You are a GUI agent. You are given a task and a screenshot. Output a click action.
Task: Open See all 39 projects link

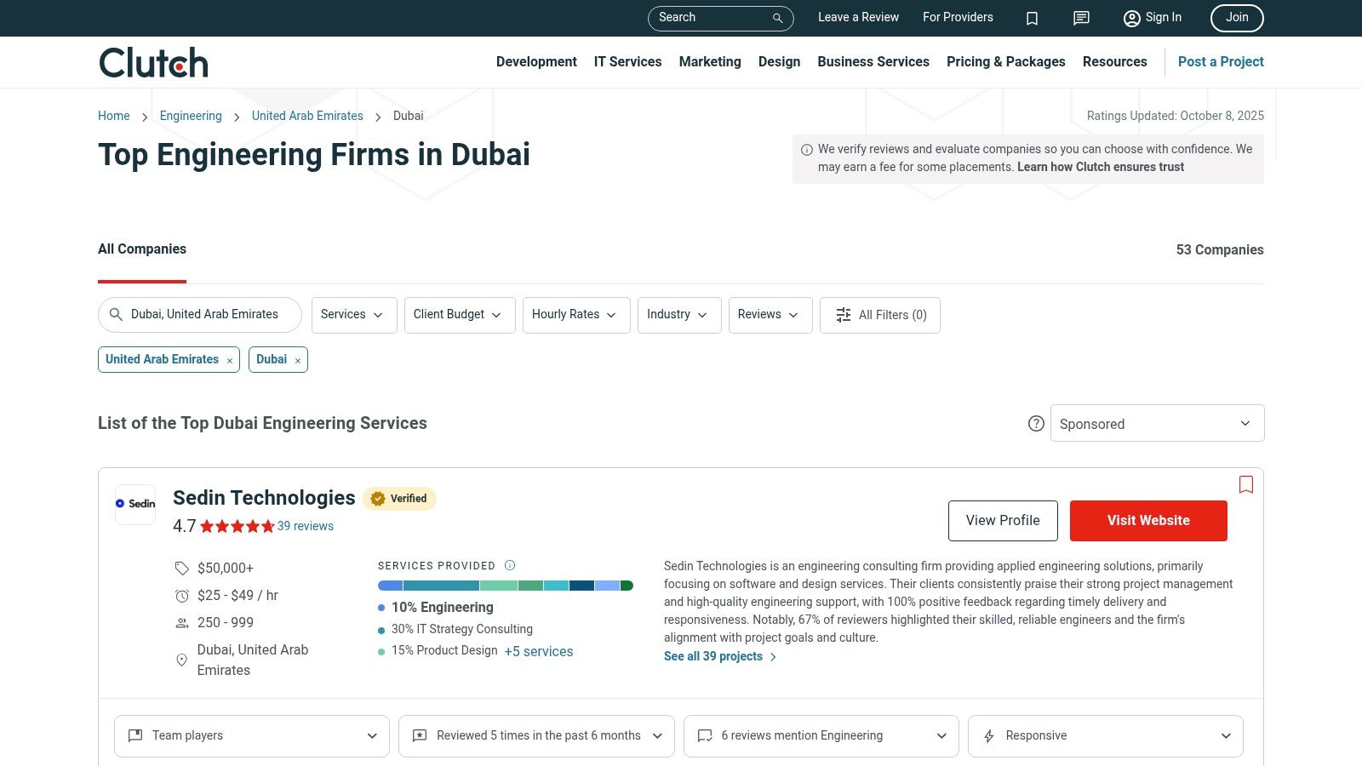(712, 656)
